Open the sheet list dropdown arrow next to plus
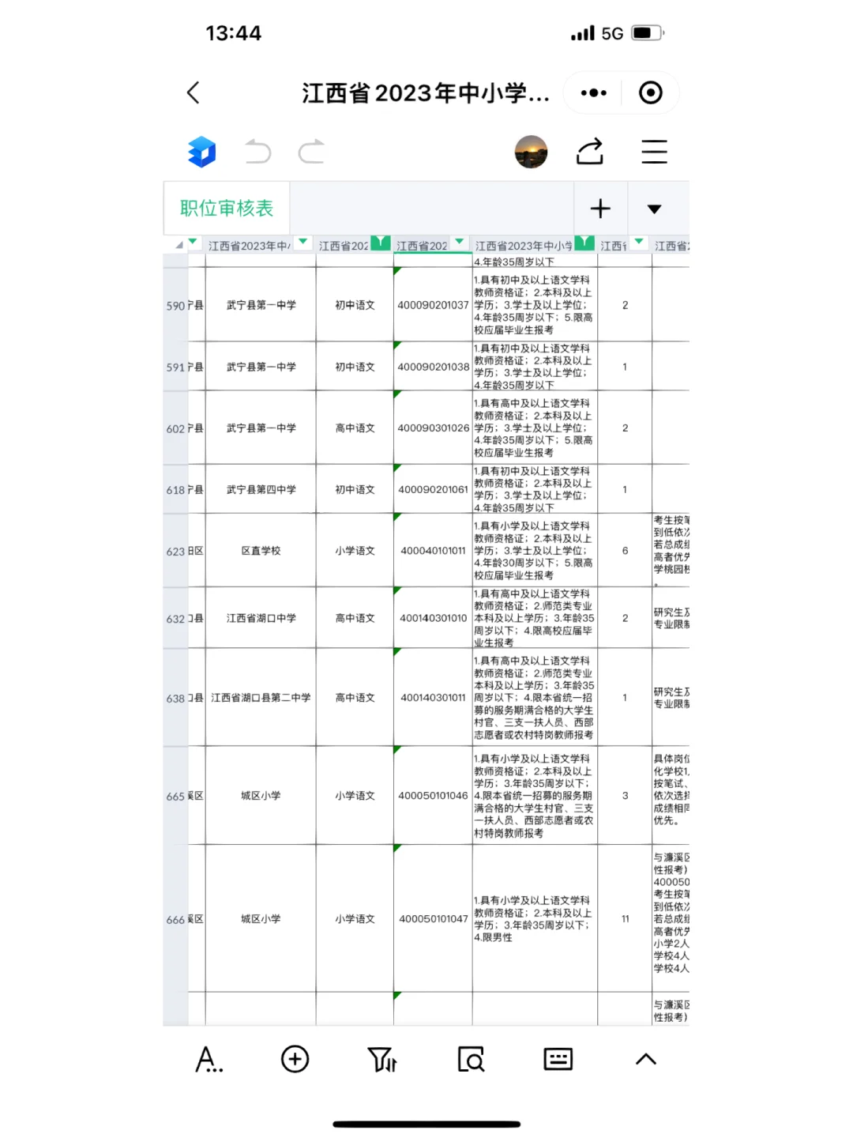Viewport: 853px width, 1138px height. (x=655, y=209)
